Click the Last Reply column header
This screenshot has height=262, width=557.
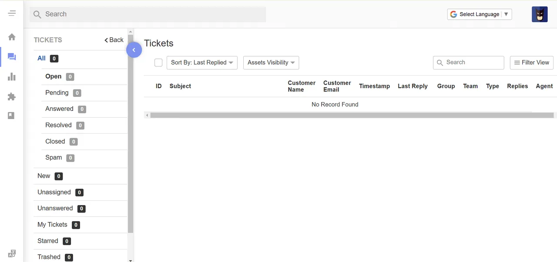(x=413, y=86)
